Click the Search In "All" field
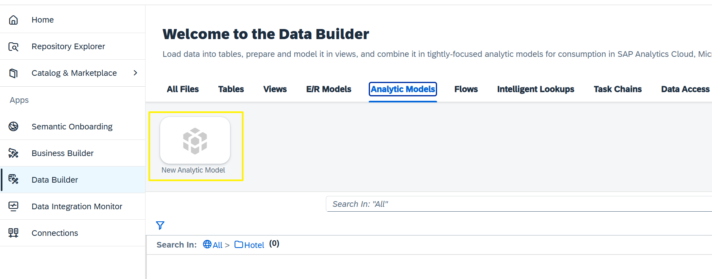This screenshot has width=712, height=279. click(519, 204)
